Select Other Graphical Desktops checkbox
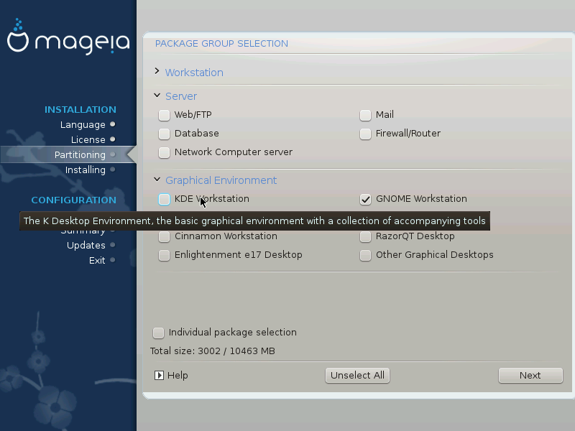 tap(365, 256)
